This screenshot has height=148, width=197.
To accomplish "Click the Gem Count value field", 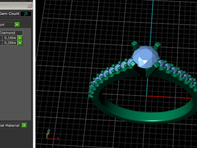I will [26, 14].
